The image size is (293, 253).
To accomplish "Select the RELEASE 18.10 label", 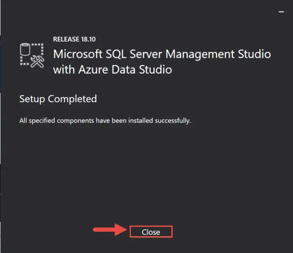I will (x=74, y=39).
